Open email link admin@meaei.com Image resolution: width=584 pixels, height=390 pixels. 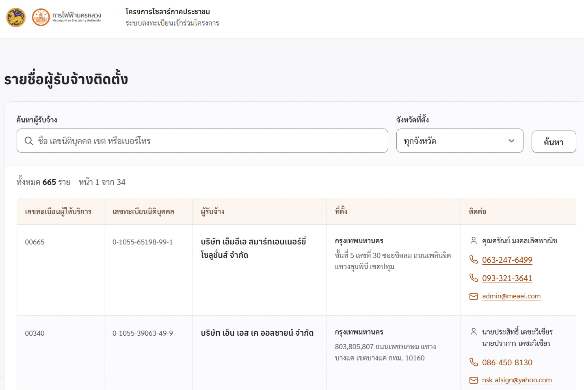click(511, 296)
